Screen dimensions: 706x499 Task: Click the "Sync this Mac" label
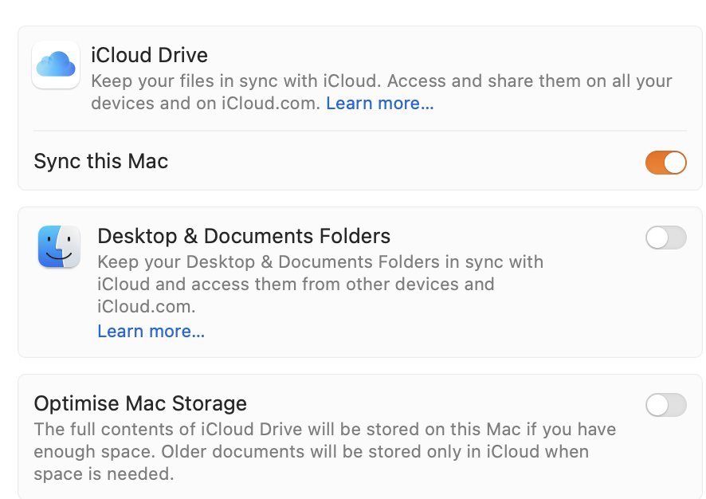point(101,162)
